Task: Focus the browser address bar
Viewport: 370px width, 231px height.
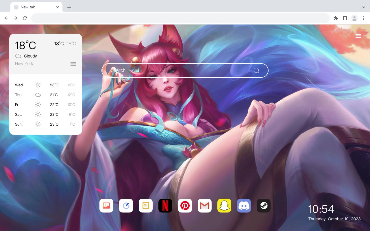Action: point(180,18)
